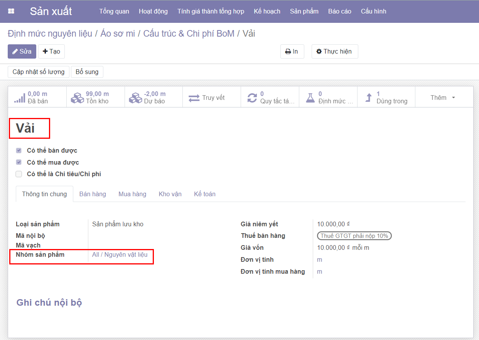This screenshot has height=340, width=479.
Task: Open the In print dropdown
Action: [292, 51]
